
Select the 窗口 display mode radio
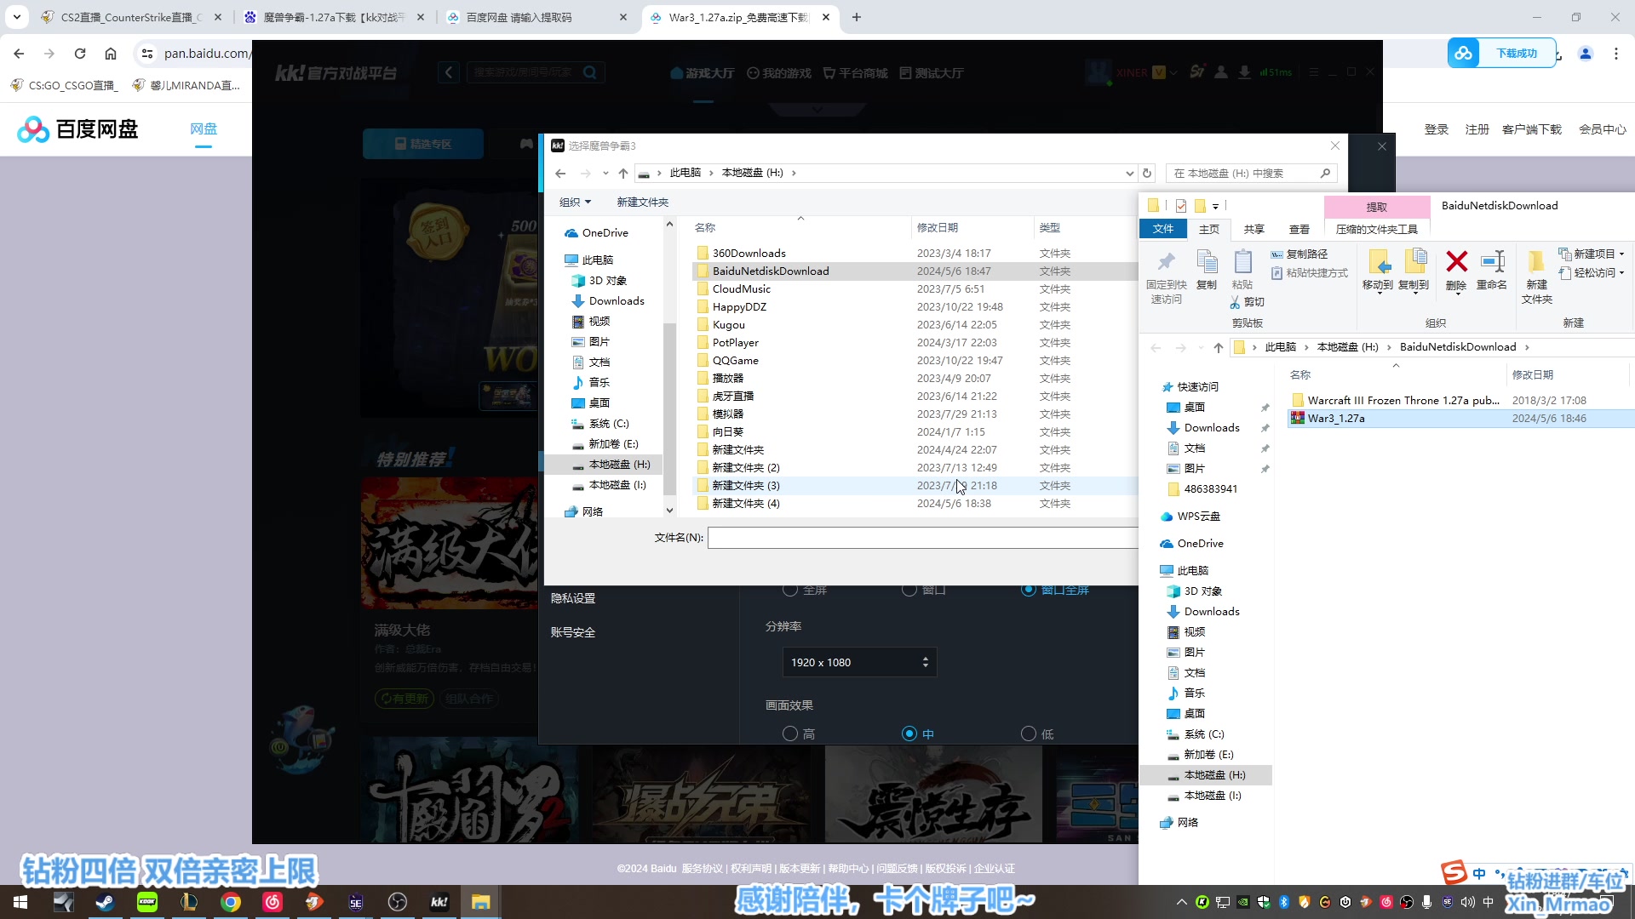pyautogui.click(x=909, y=590)
